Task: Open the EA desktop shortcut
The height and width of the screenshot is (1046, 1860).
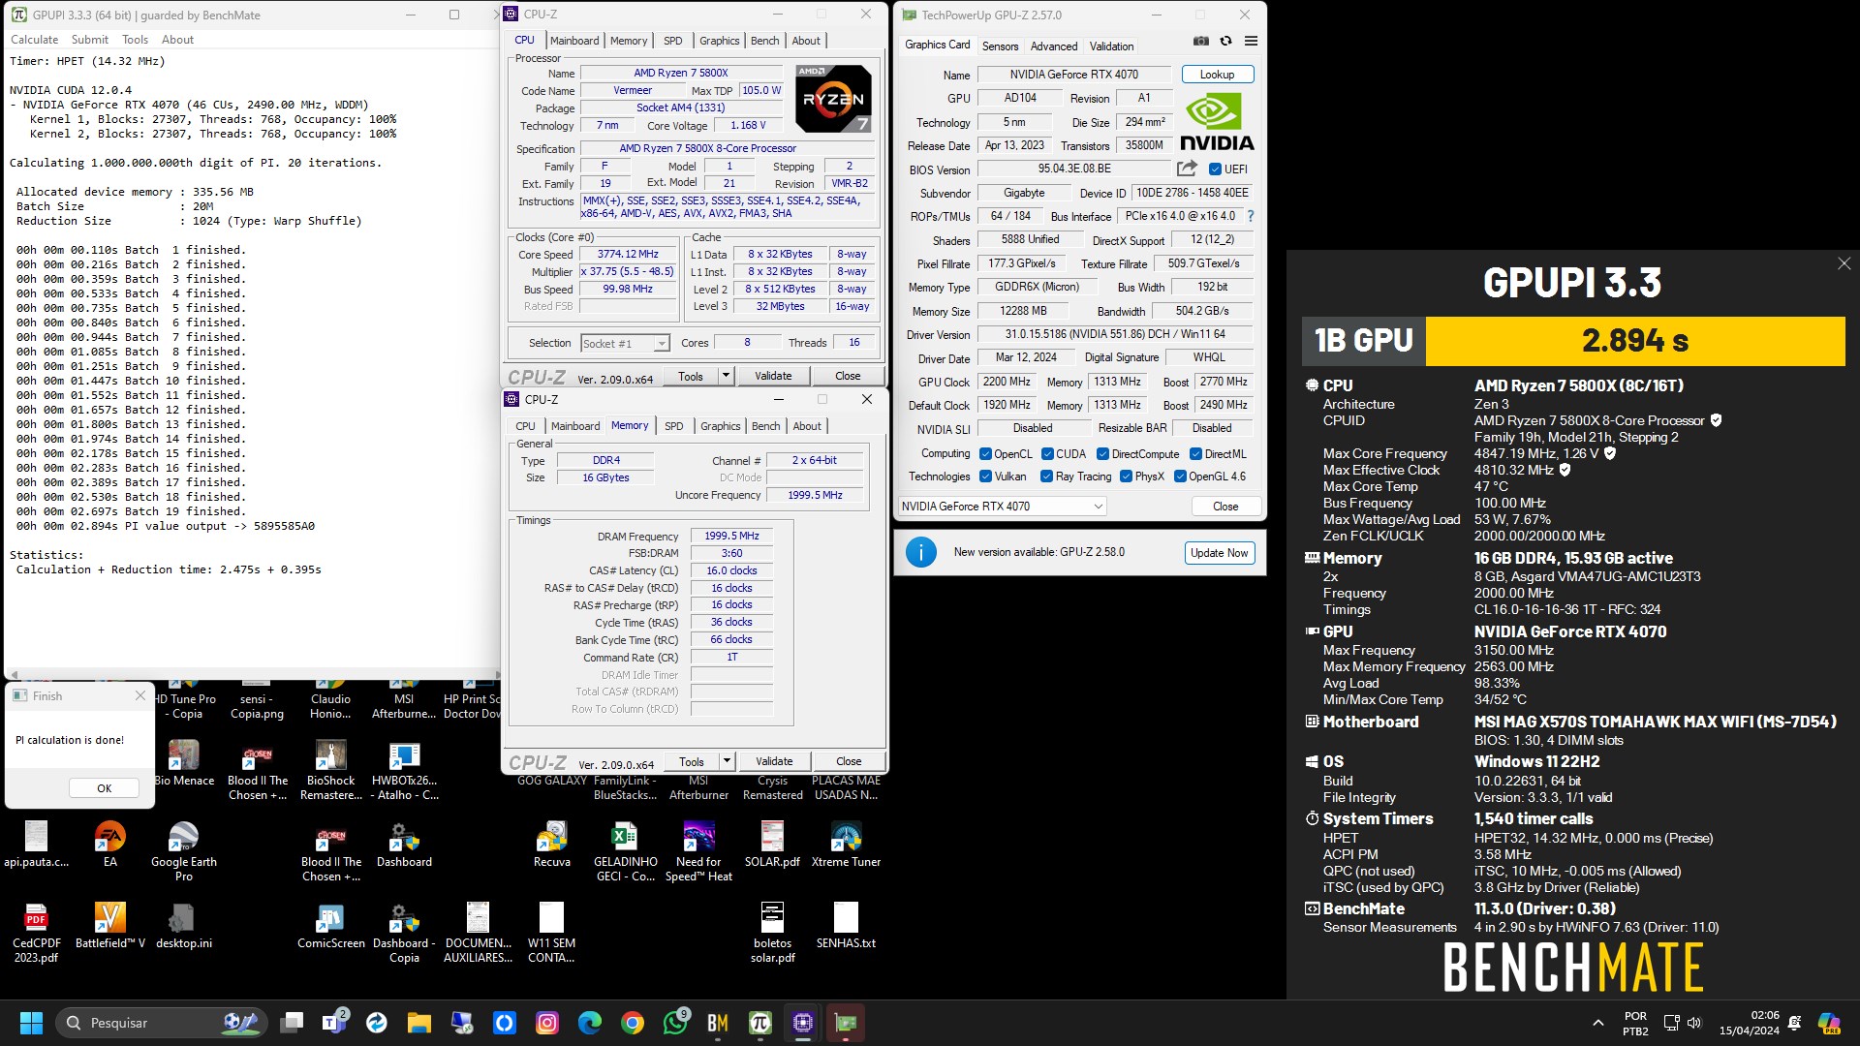Action: 110,845
